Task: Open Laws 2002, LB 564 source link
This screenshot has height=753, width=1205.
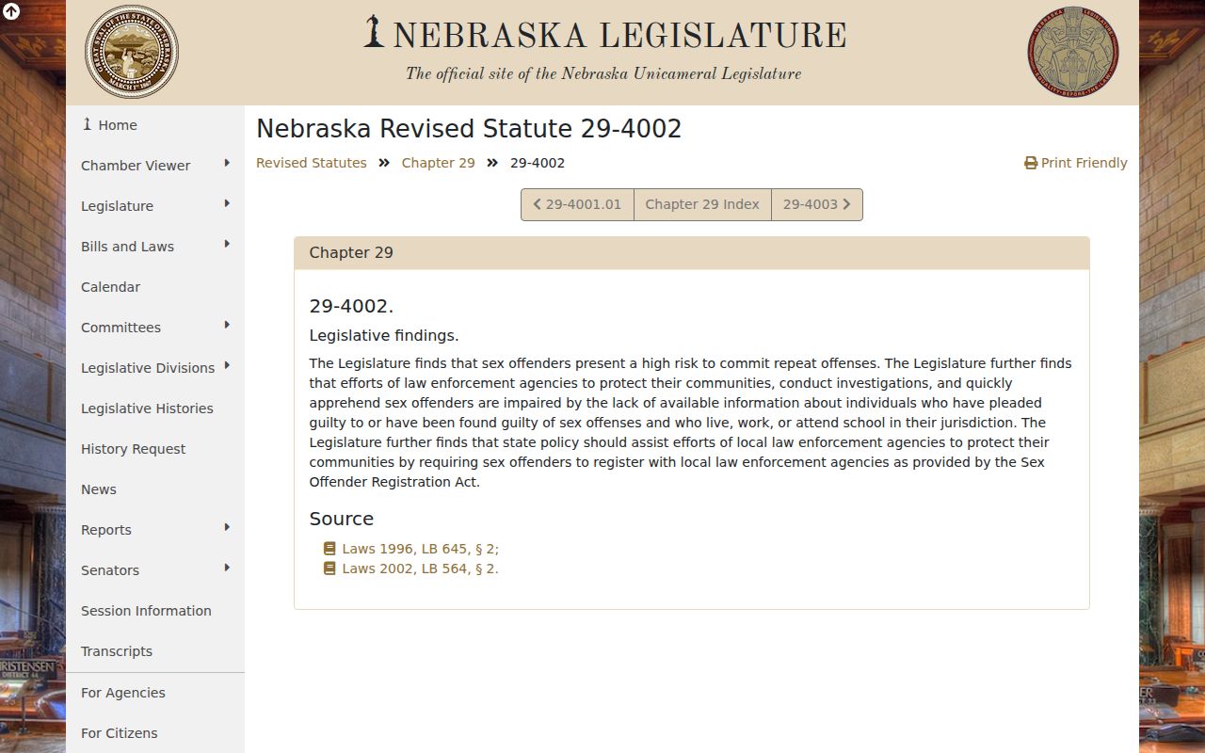Action: pyautogui.click(x=420, y=569)
